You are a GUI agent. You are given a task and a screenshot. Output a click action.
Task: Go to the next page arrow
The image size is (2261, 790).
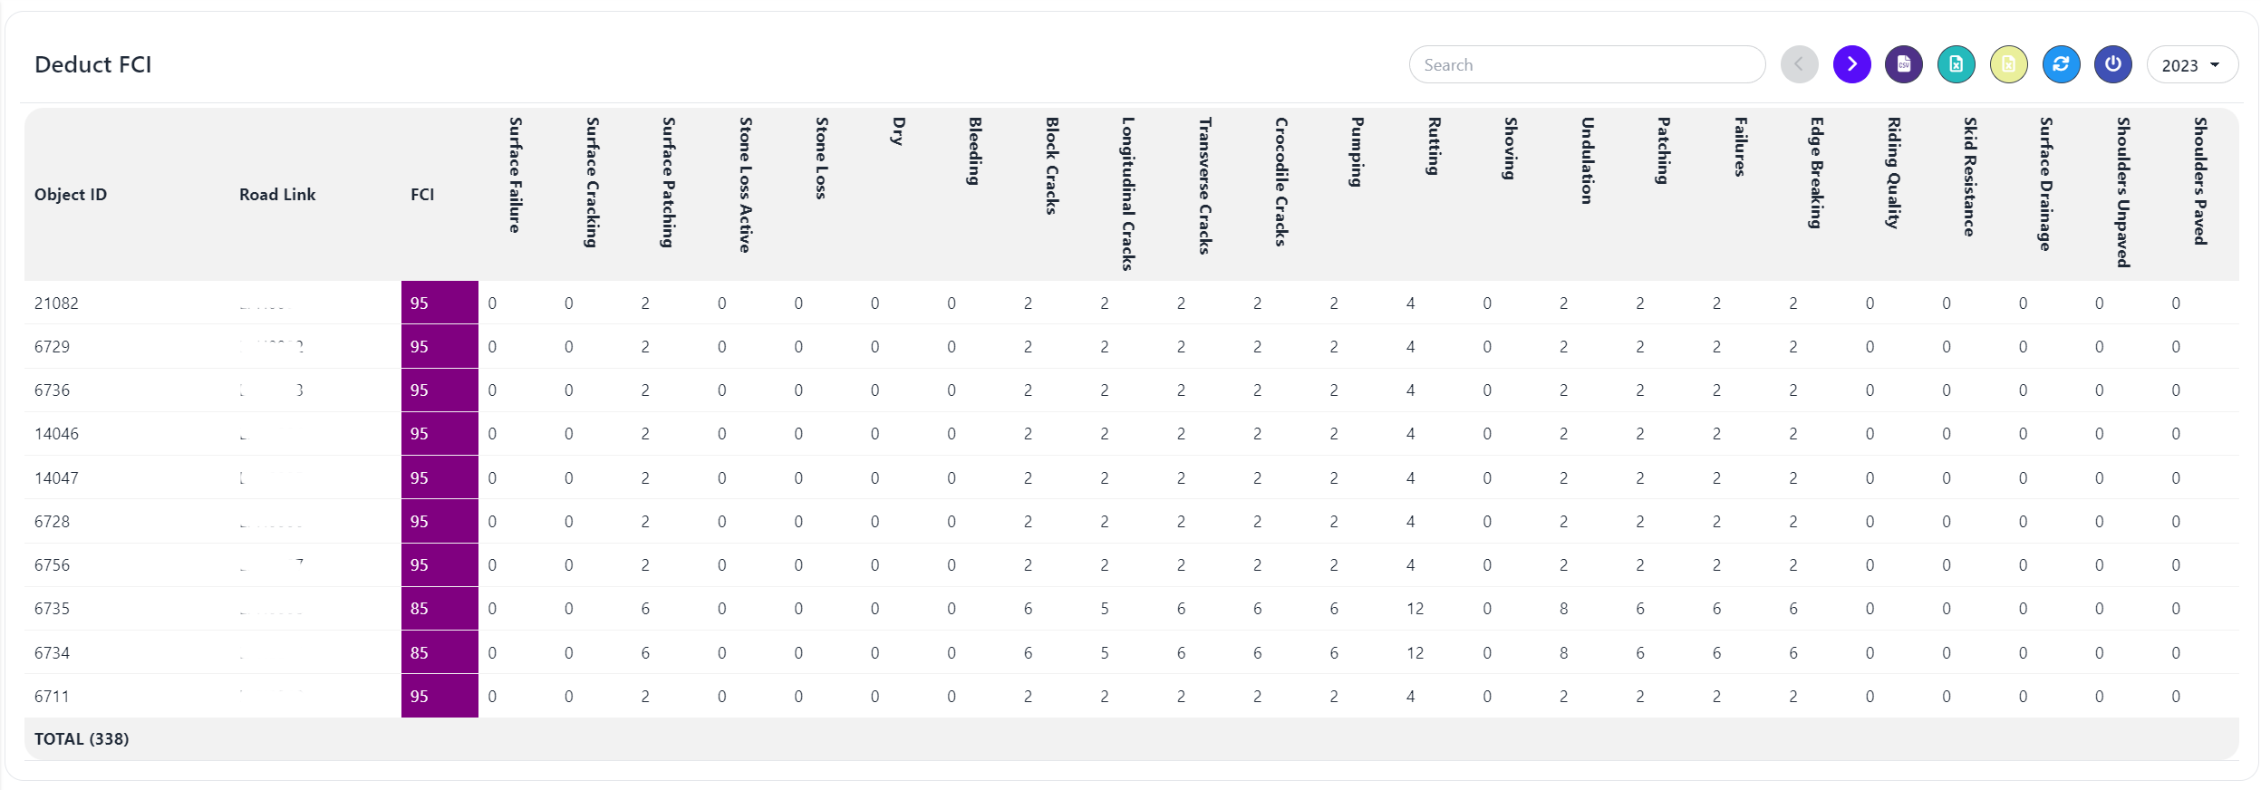1851,64
